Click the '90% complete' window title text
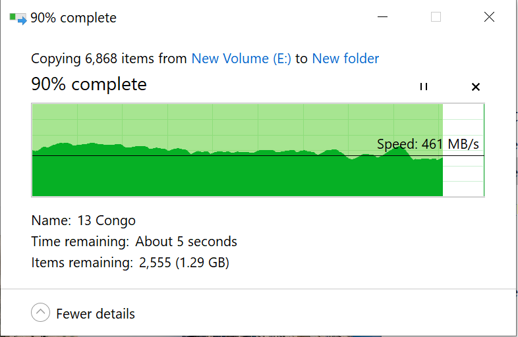518x337 pixels. coord(74,18)
